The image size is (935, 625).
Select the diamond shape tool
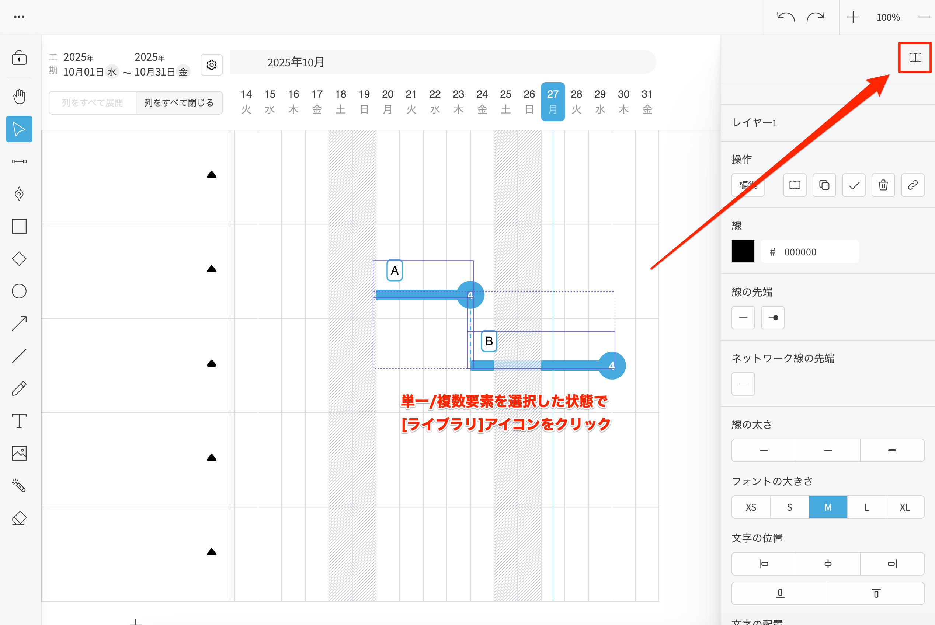(x=19, y=259)
